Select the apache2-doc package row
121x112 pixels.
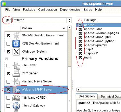point(99,29)
